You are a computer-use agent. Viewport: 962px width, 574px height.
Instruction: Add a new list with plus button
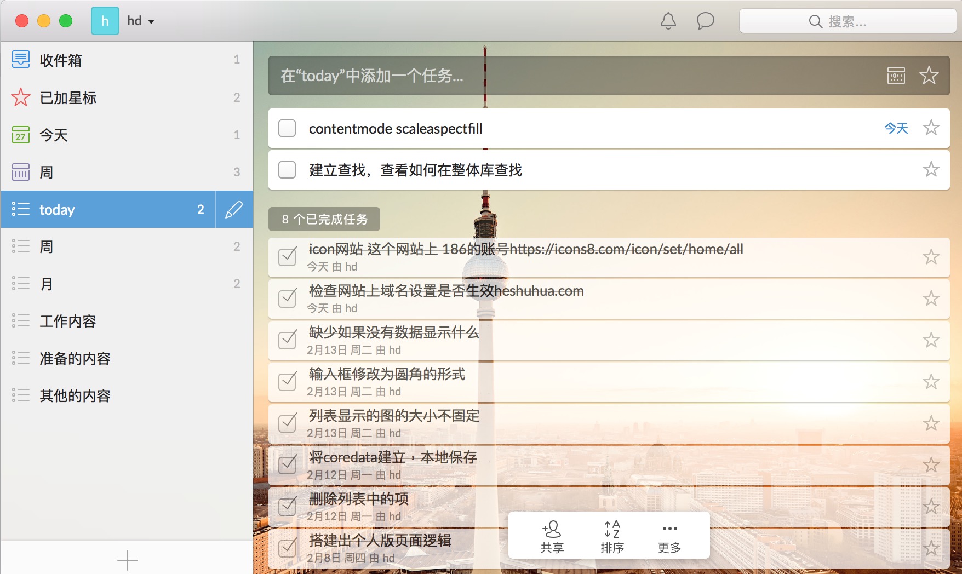tap(127, 560)
